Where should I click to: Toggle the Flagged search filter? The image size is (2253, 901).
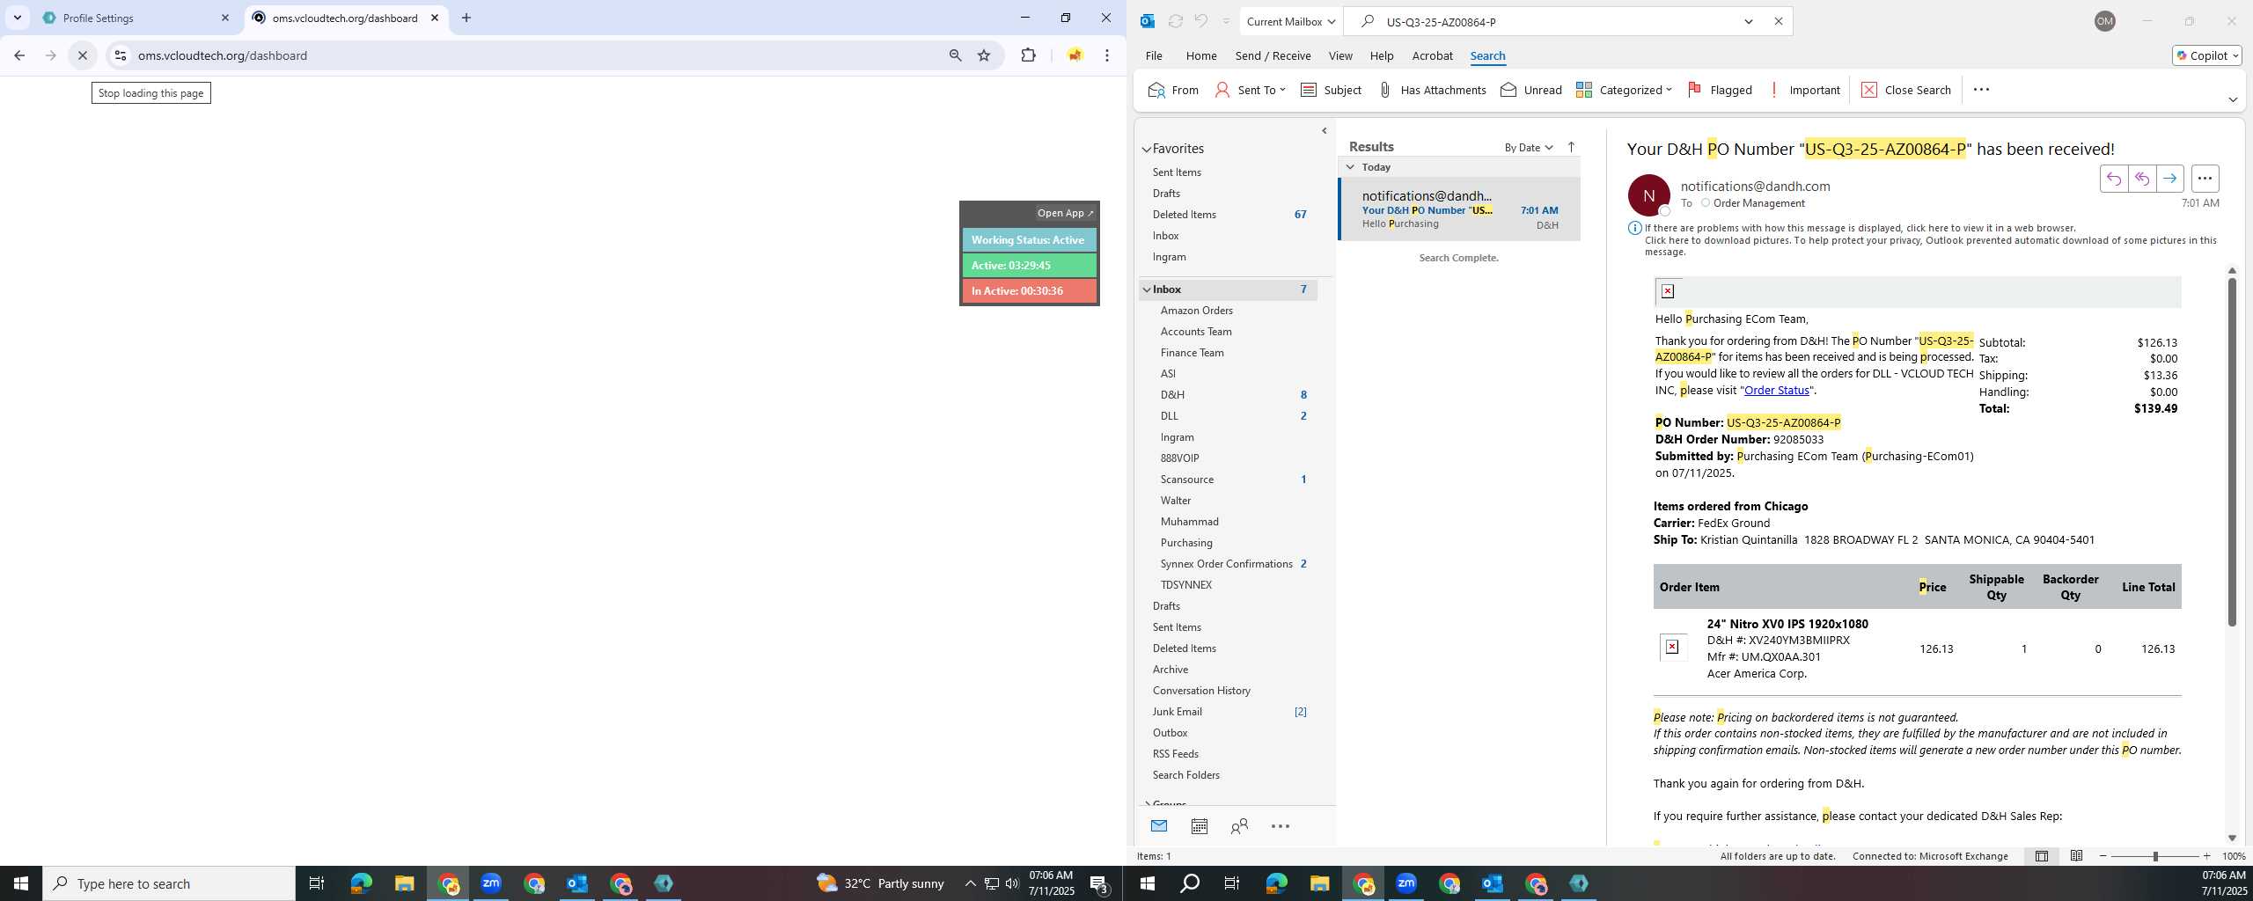[1720, 90]
